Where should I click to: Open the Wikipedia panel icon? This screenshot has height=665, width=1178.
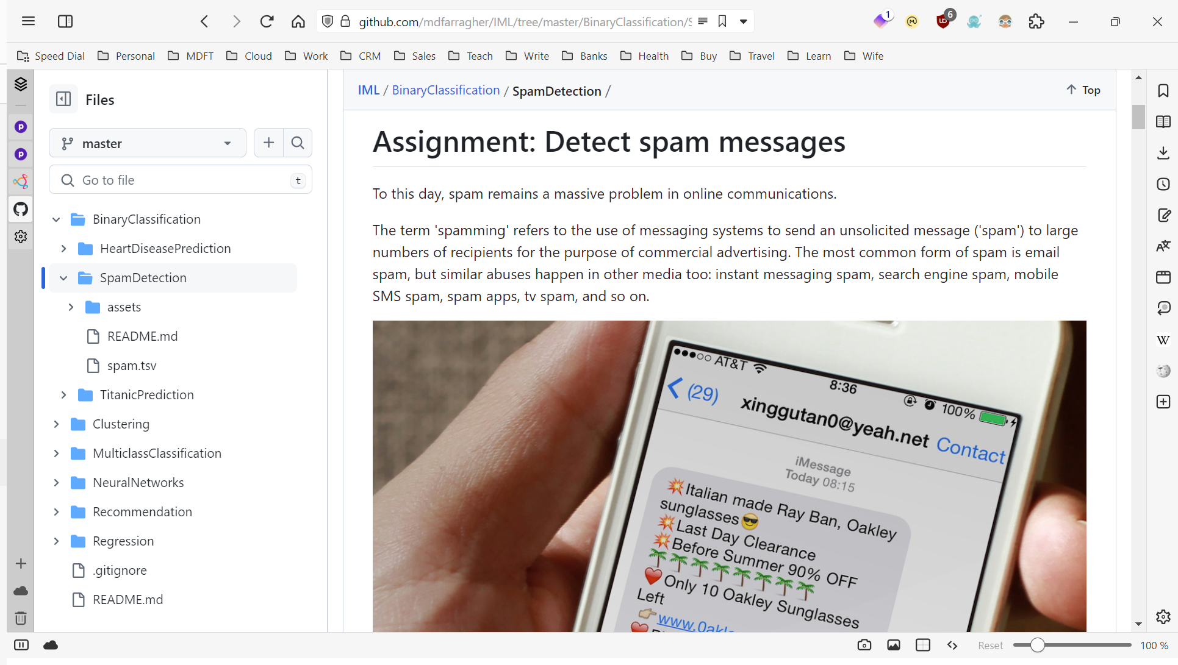pyautogui.click(x=1163, y=340)
